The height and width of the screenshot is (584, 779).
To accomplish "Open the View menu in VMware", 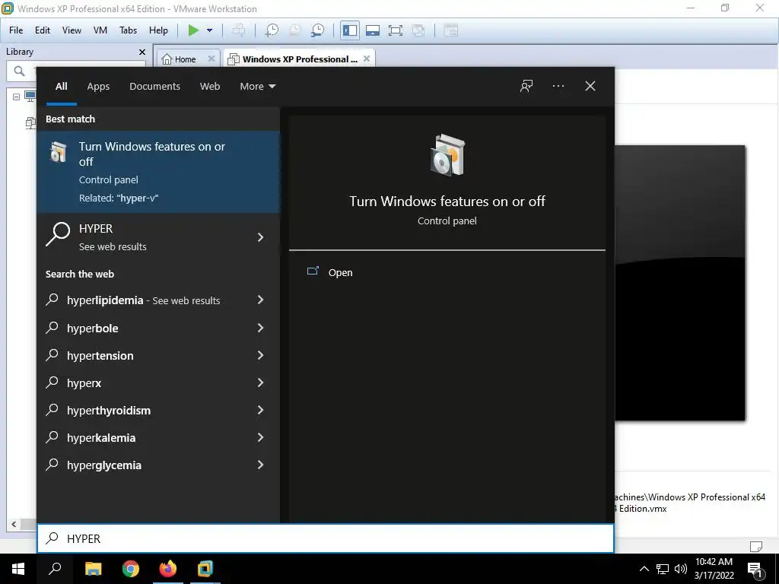I will (72, 30).
